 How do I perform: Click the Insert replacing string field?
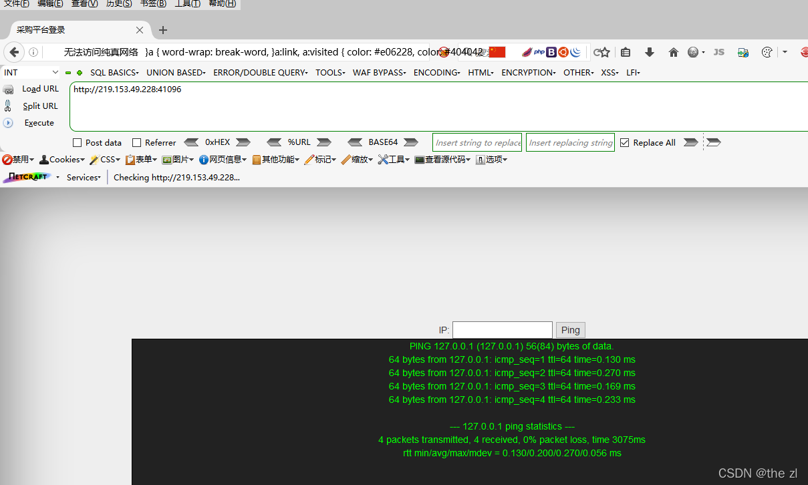[570, 142]
